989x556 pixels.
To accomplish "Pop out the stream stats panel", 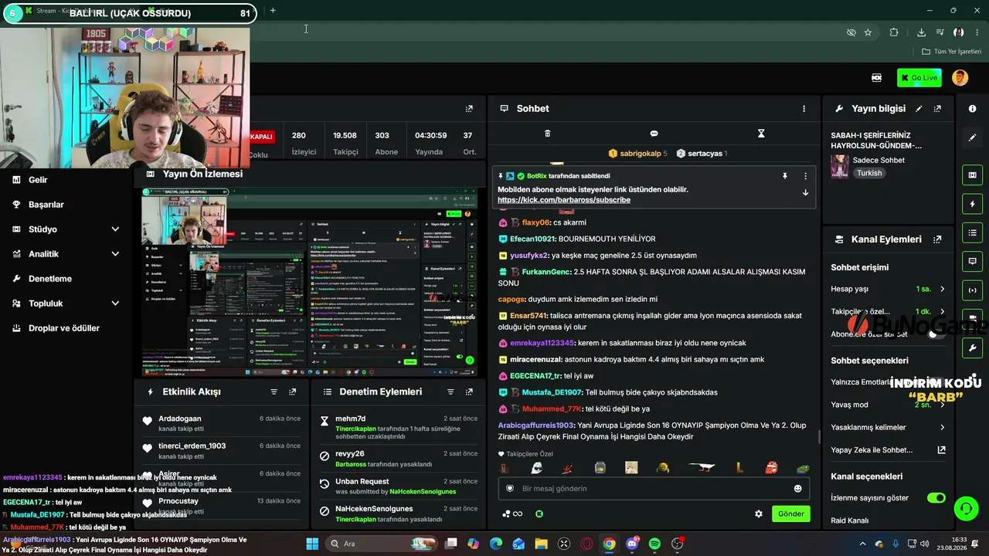I will [x=468, y=109].
